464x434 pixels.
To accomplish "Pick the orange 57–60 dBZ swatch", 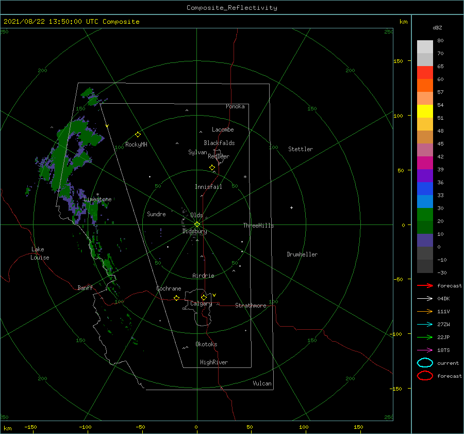I will click(425, 86).
